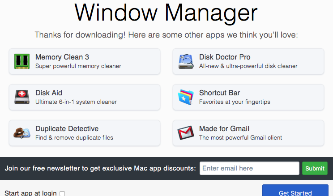
Task: Click "All-new & ultra-powerful disk cleaner" text
Action: (x=248, y=66)
